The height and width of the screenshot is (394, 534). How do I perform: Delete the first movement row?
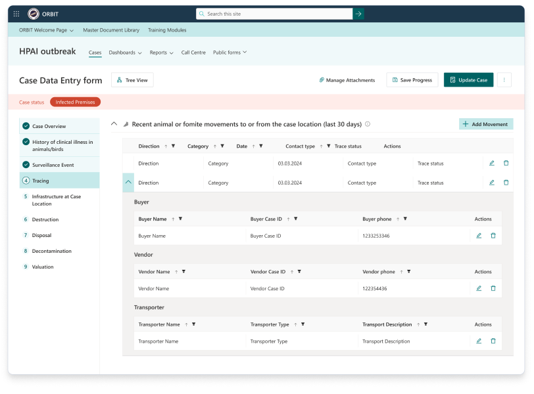tap(506, 164)
